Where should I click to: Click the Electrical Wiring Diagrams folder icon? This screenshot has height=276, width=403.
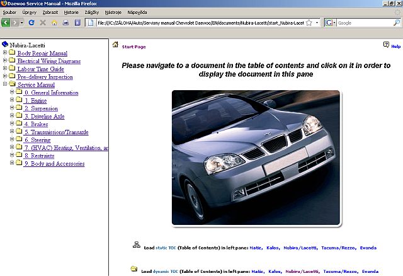click(12, 60)
